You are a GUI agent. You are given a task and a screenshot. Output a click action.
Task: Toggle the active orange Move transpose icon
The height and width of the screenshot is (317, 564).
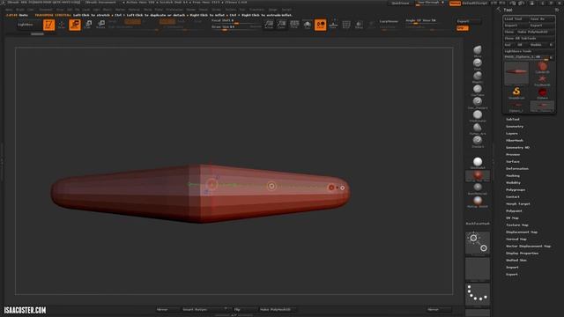click(x=75, y=25)
